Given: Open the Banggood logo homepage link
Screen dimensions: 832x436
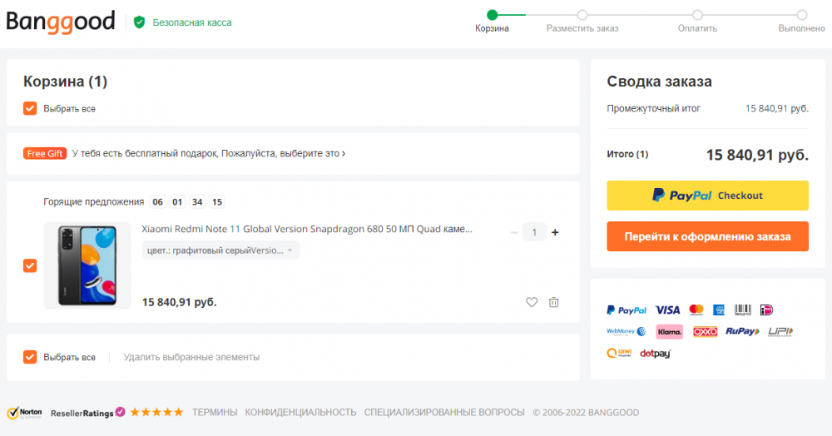Looking at the screenshot, I should point(61,22).
